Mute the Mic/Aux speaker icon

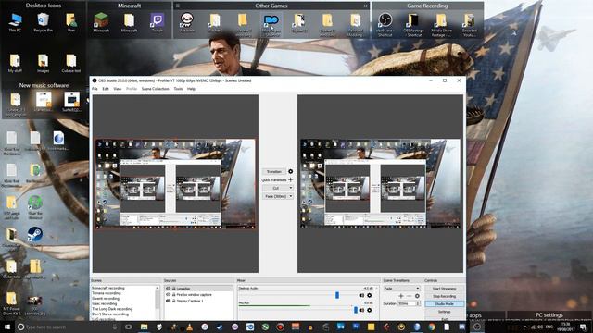point(362,310)
